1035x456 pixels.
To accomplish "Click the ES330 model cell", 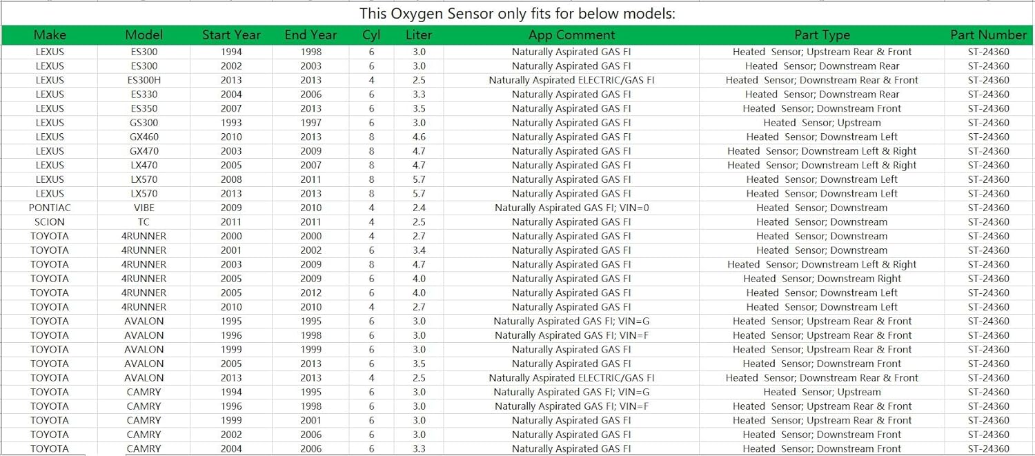I will click(x=144, y=95).
